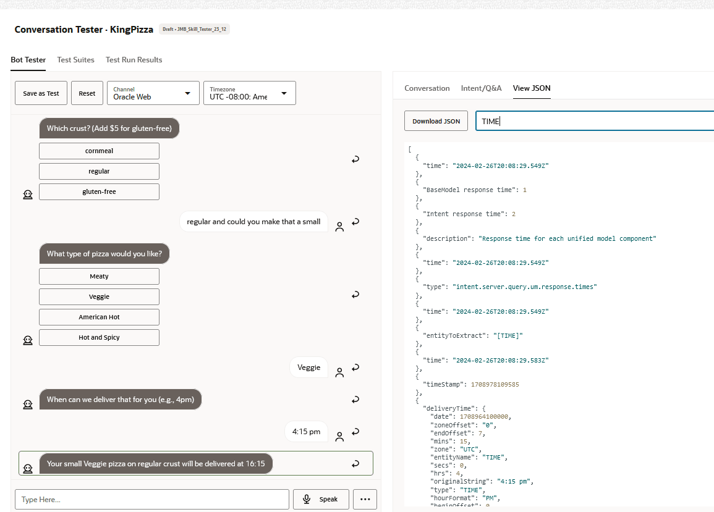The height and width of the screenshot is (512, 714).
Task: Click the Save as Test button
Action: pyautogui.click(x=41, y=93)
